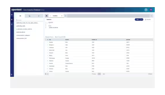Open the NG user avatar menu
Viewport: 165px width, 95px height.
151,10
